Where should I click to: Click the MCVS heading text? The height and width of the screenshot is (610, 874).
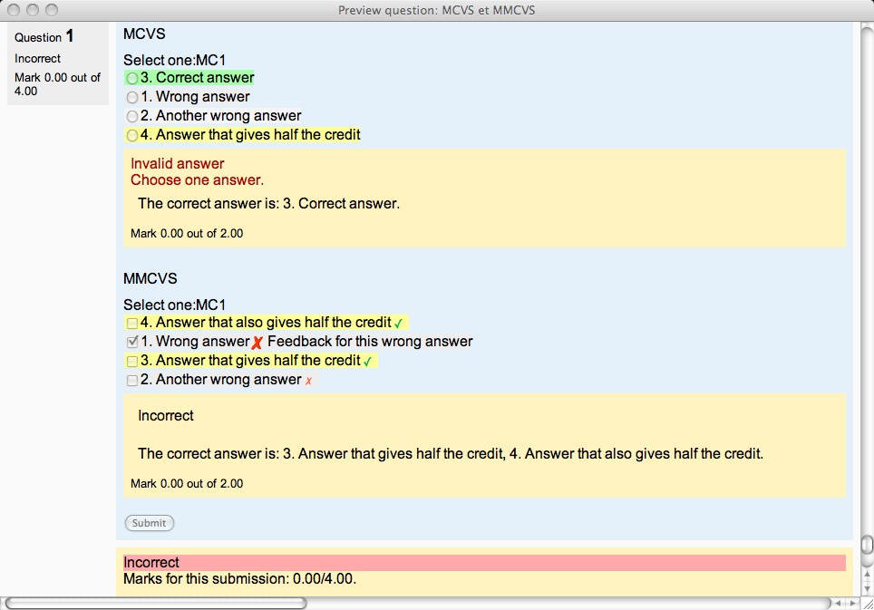(144, 34)
